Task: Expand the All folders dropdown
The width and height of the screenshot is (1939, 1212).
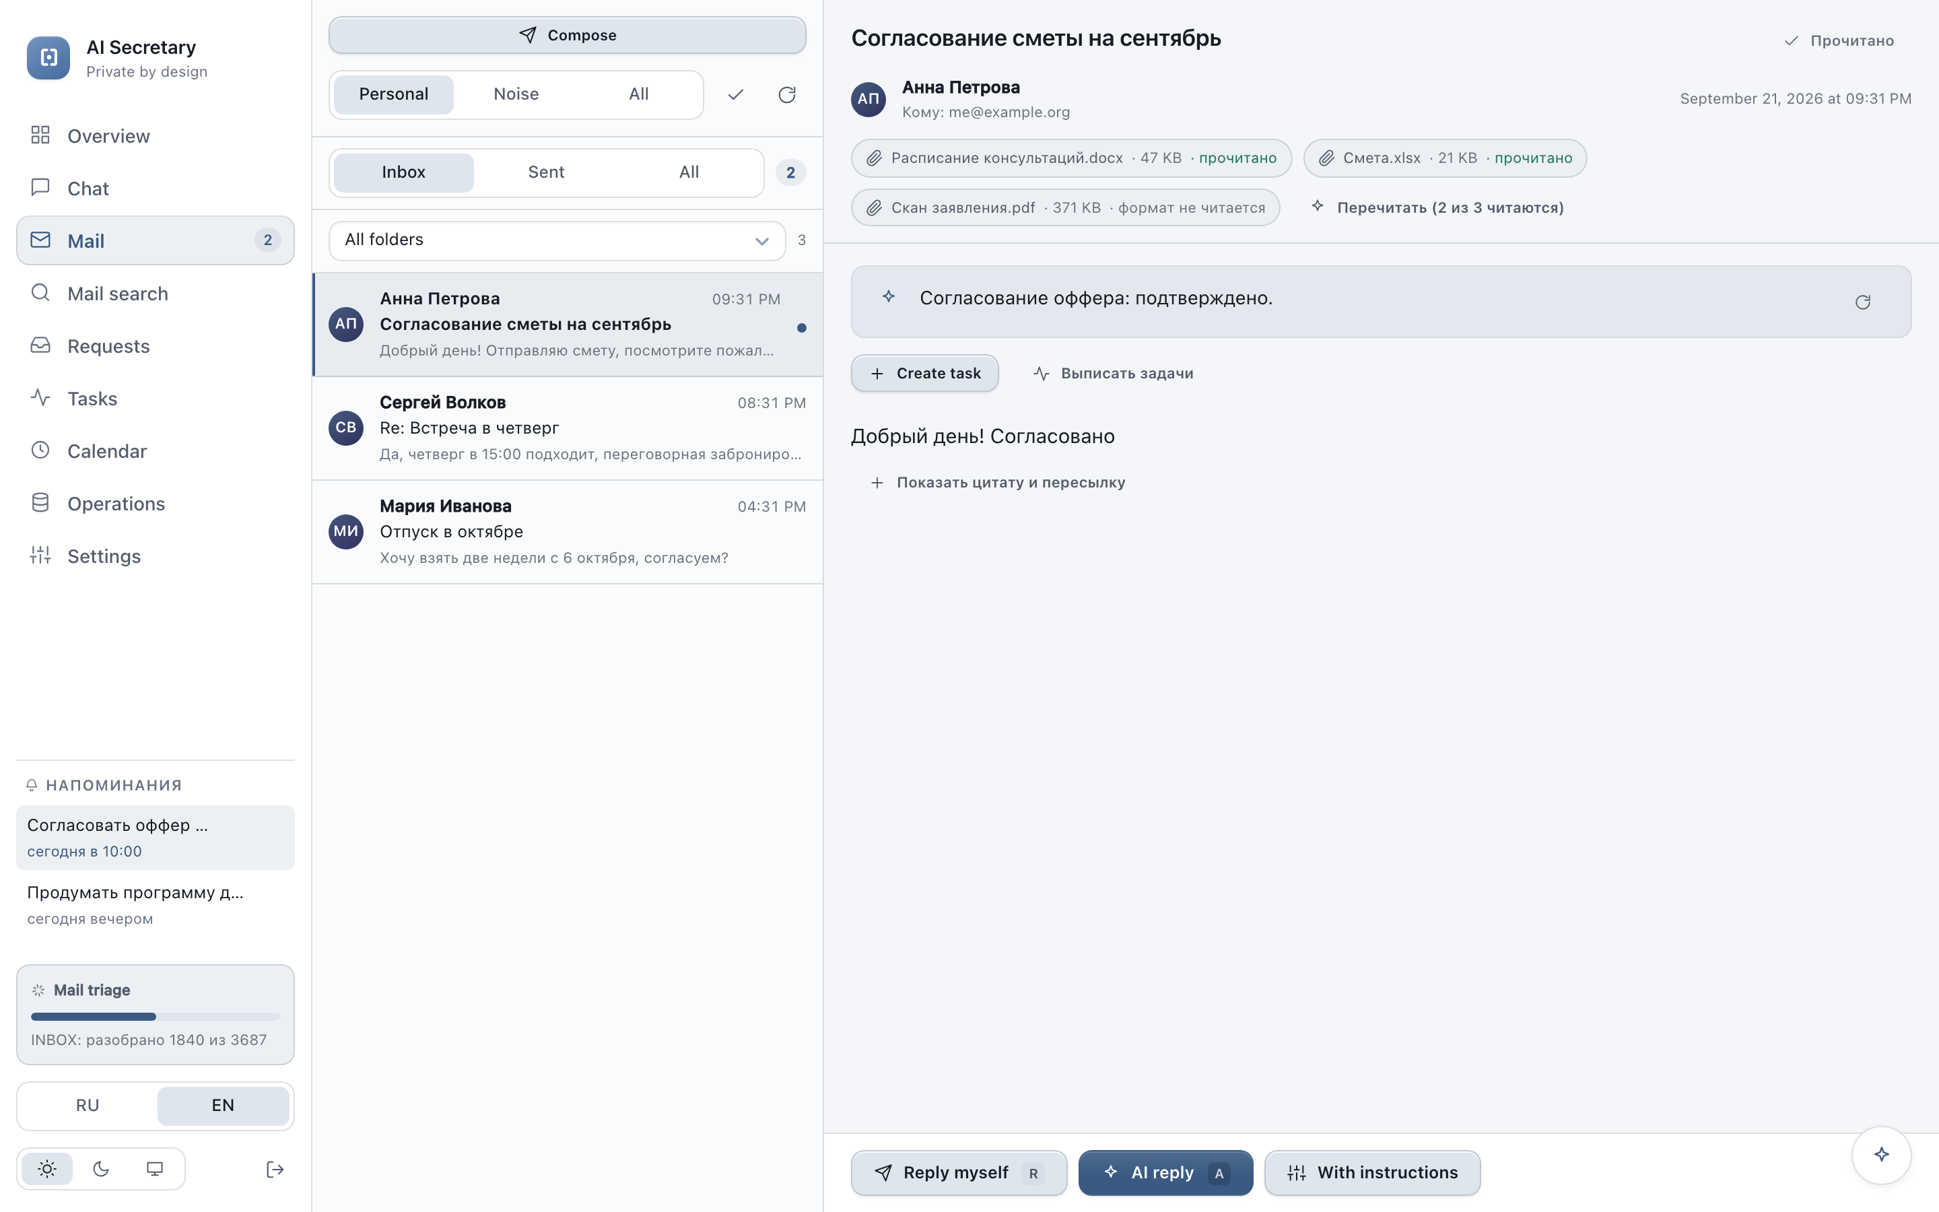Action: tap(557, 240)
